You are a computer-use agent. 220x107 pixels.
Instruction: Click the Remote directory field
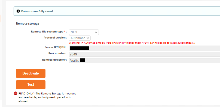(x=144, y=61)
